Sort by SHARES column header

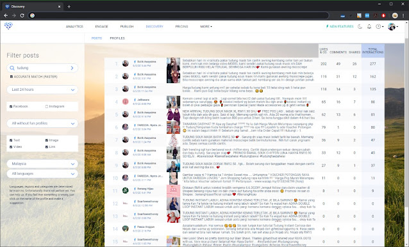(355, 52)
